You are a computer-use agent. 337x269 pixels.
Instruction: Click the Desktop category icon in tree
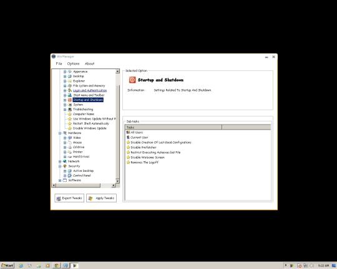(x=70, y=76)
